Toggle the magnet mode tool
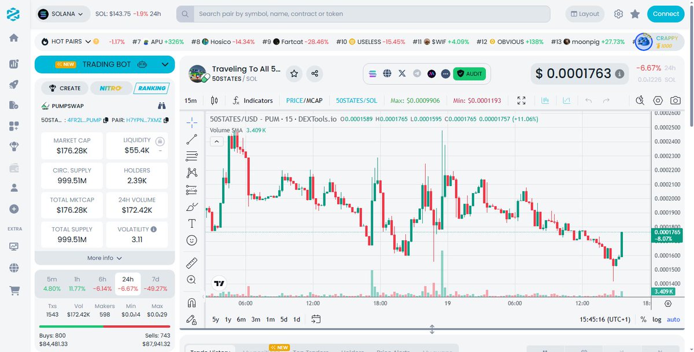The image size is (694, 352). (192, 302)
